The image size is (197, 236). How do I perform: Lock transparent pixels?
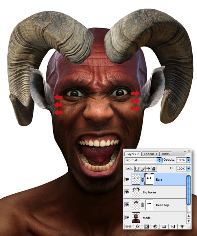pyautogui.click(x=137, y=169)
